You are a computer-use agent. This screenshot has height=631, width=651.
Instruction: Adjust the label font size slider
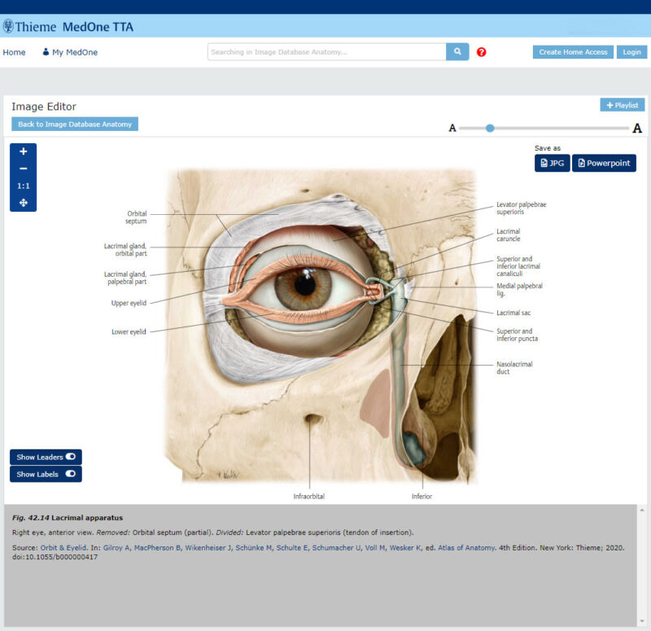click(x=490, y=128)
